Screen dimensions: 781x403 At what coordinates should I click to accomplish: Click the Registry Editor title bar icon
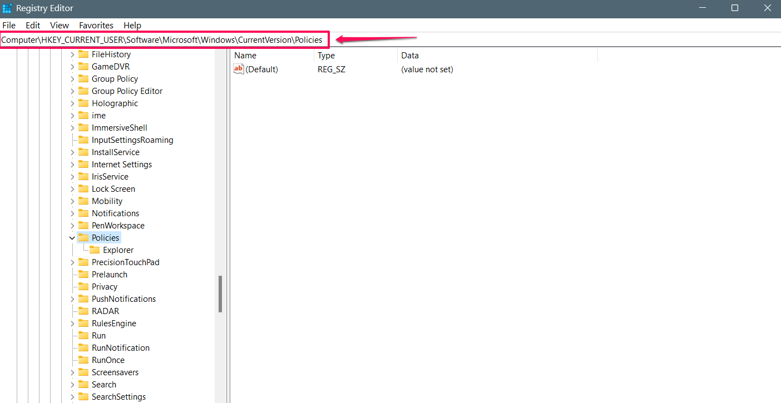pos(7,8)
